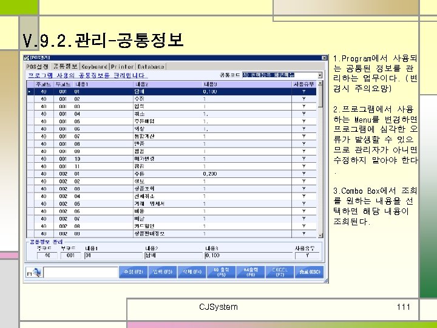Click the 입력 (F3) button
This screenshot has height=328, width=437.
(x=163, y=272)
